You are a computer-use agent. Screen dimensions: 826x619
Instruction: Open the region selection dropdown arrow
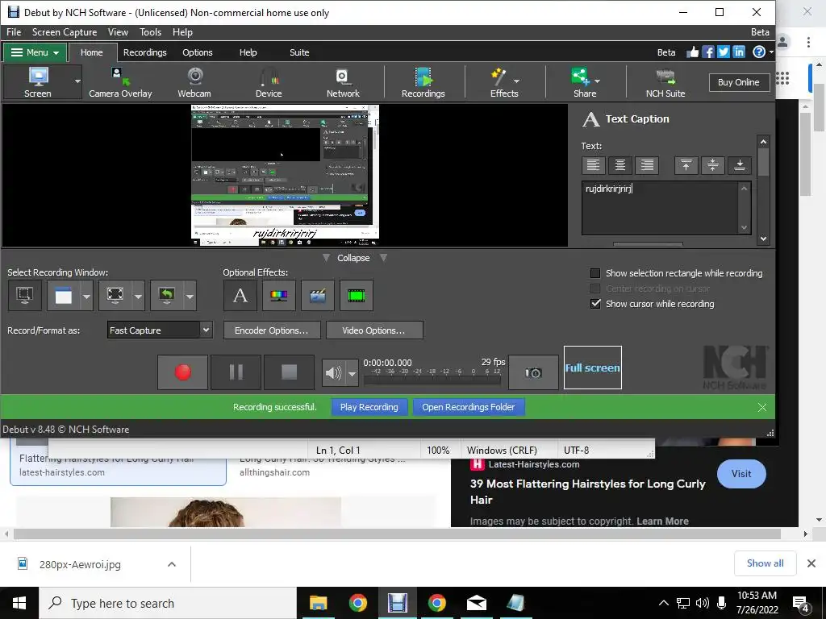tap(138, 296)
